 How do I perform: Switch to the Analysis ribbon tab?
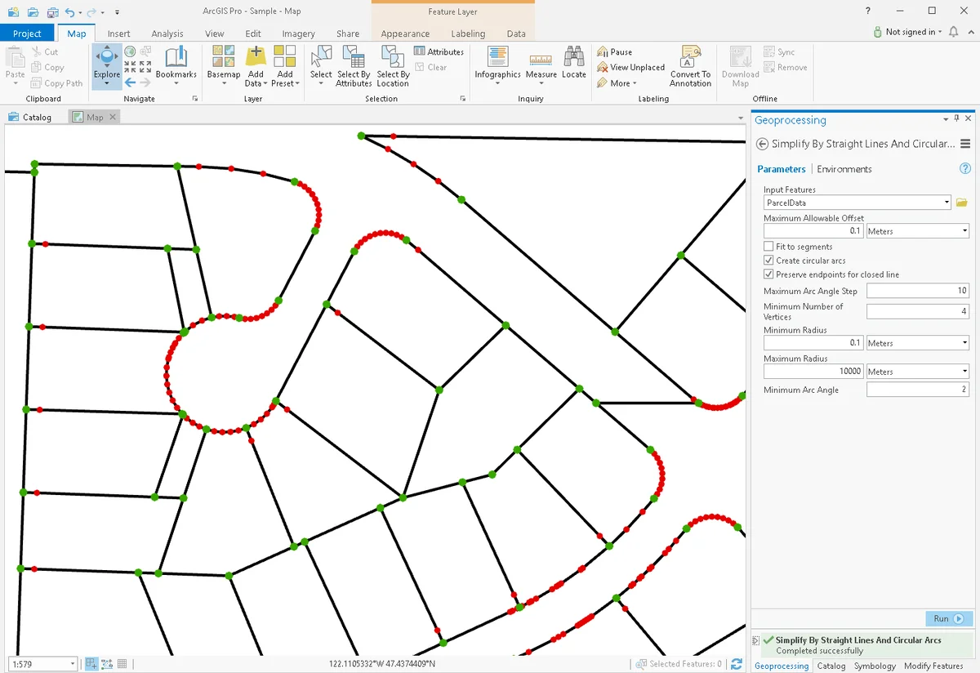tap(167, 33)
